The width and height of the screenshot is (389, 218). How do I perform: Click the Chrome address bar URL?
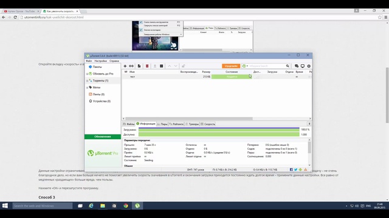click(54, 18)
